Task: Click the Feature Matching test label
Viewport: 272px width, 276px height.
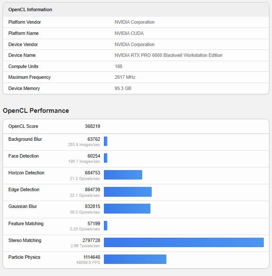Action: 26,223
